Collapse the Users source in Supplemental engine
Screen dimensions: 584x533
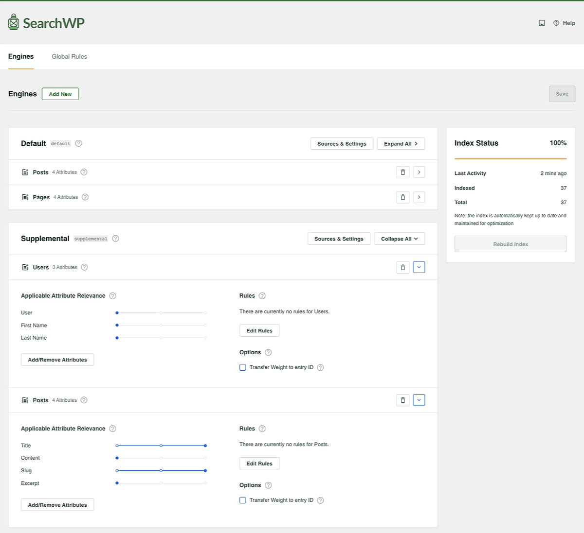coord(419,267)
